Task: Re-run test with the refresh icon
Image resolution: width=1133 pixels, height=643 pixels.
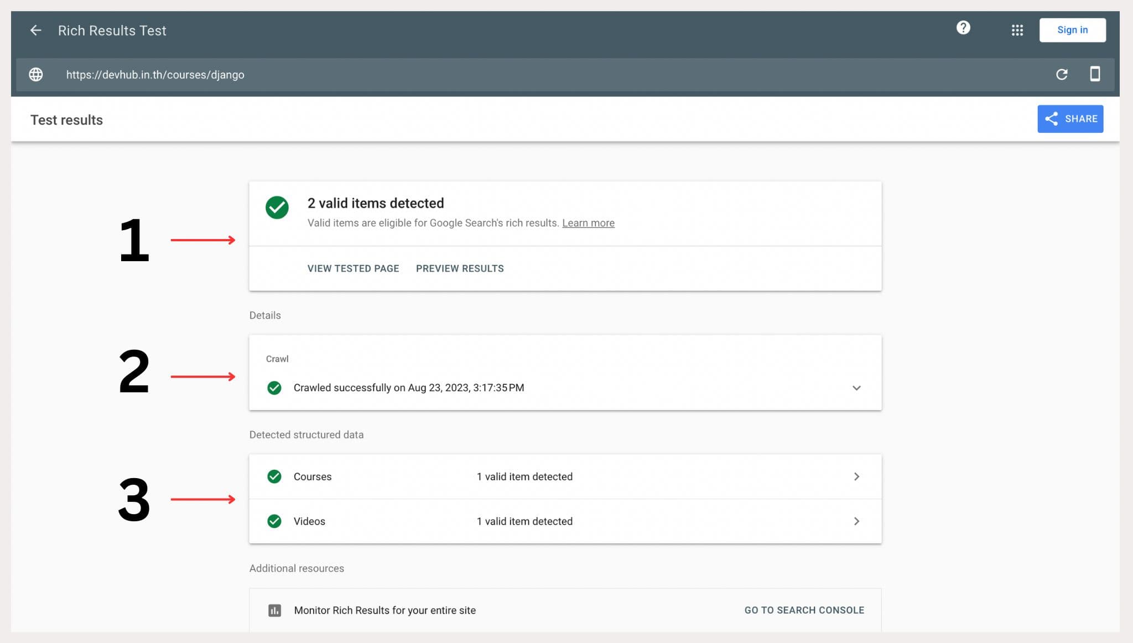Action: 1061,74
